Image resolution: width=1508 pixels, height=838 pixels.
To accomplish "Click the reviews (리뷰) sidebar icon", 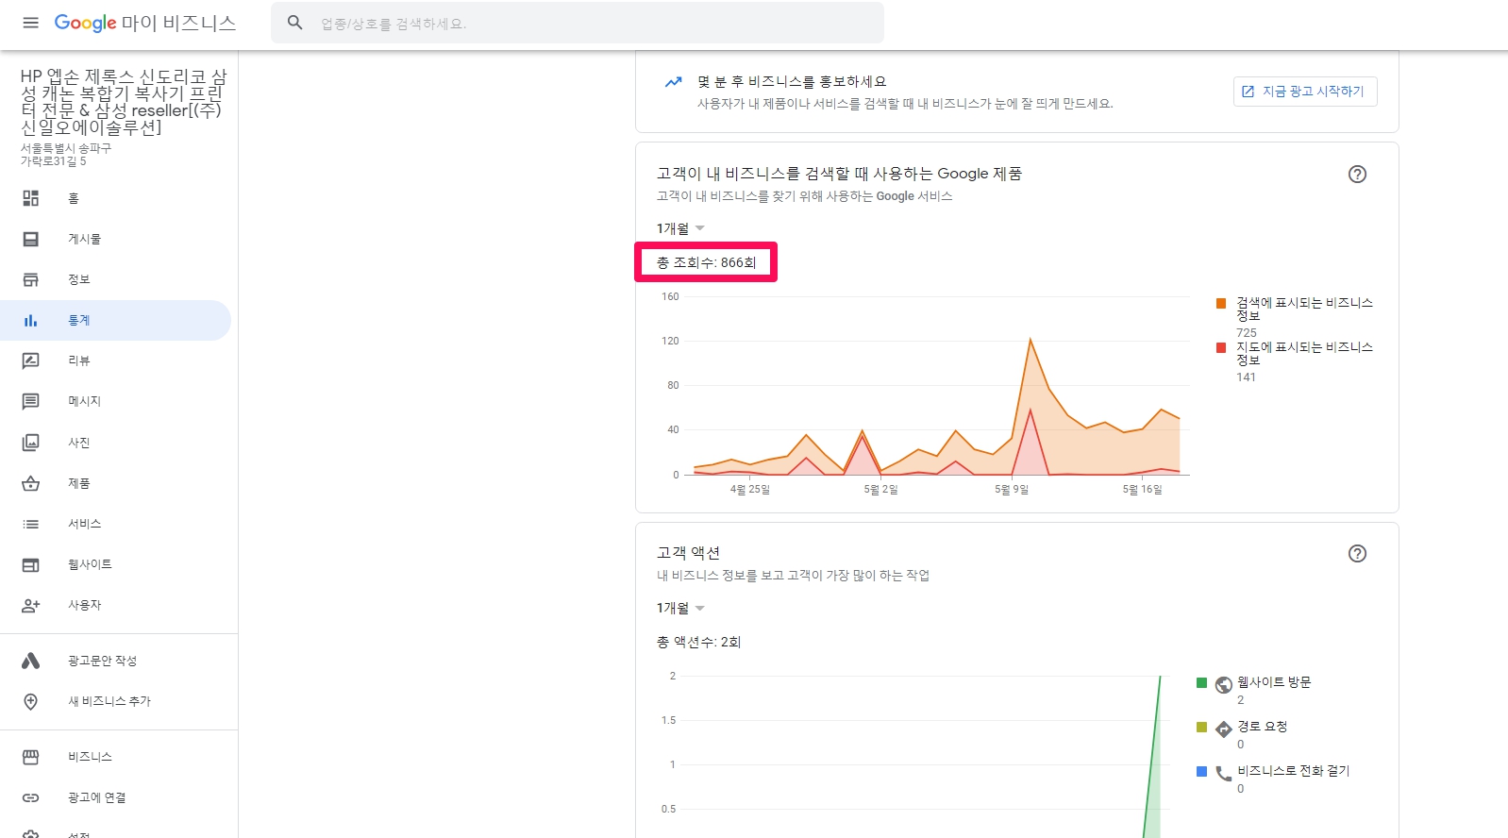I will pos(31,360).
